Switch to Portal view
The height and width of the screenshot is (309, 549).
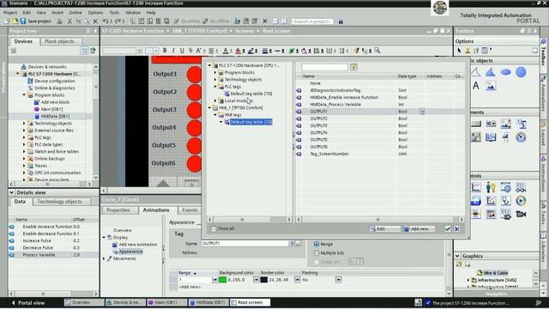click(x=28, y=303)
